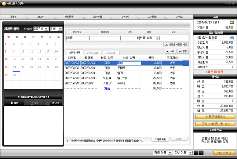Screen dimensions: 237x159
Task: Click the yellow calendar icon beside today's date
Action: click(232, 22)
